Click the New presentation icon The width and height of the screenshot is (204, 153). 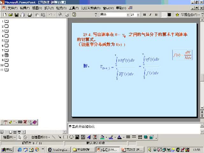coord(4,15)
